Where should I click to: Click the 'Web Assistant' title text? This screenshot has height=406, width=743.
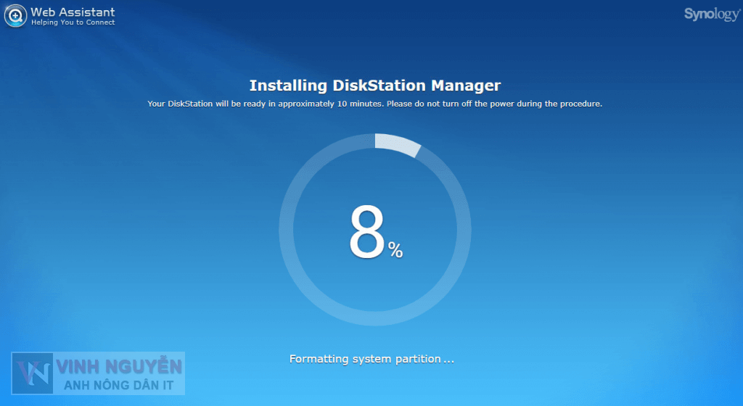tap(73, 12)
